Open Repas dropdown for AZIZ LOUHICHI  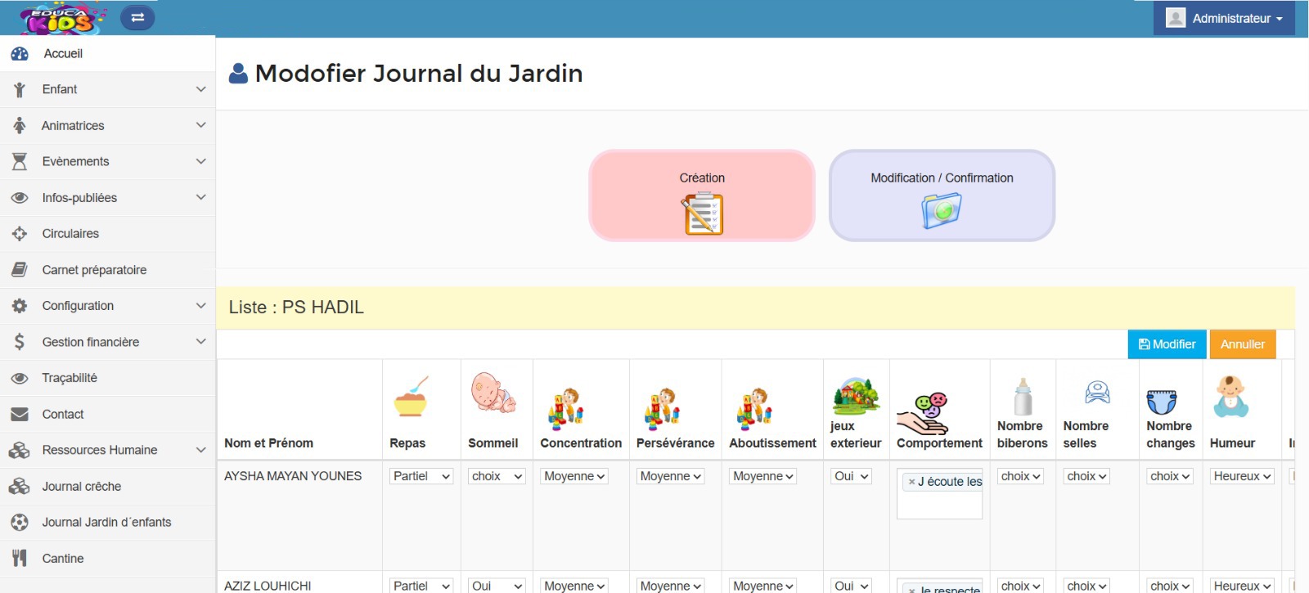click(421, 586)
